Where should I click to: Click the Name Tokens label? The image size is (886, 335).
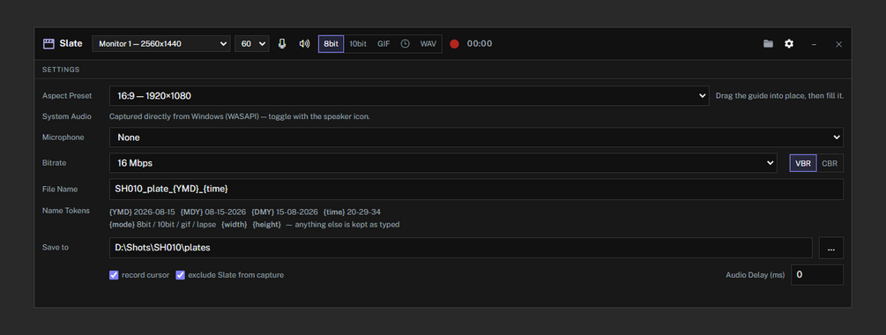coord(66,211)
